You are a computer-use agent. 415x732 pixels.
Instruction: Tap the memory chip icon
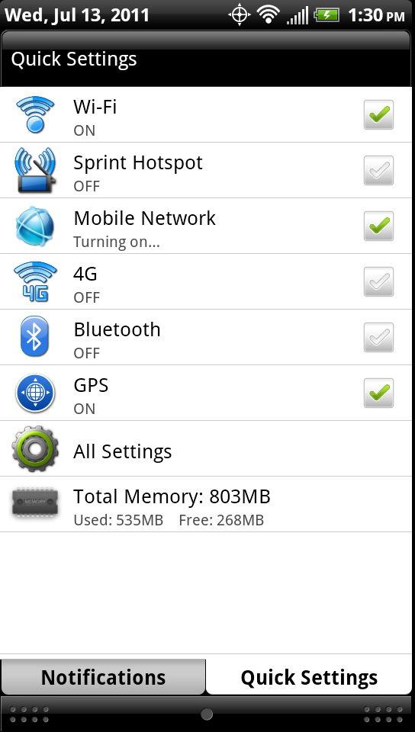coord(35,502)
